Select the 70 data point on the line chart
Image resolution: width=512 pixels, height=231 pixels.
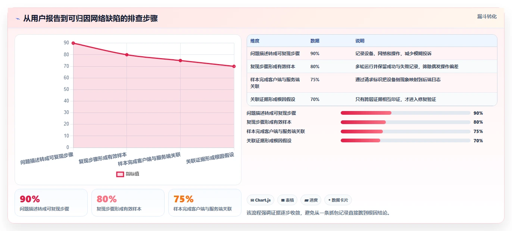tap(234, 66)
